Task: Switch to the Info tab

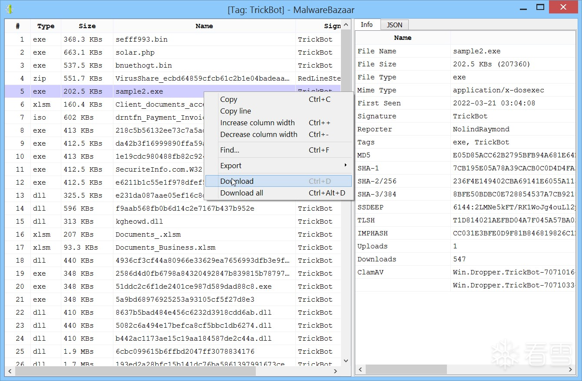Action: (x=367, y=25)
